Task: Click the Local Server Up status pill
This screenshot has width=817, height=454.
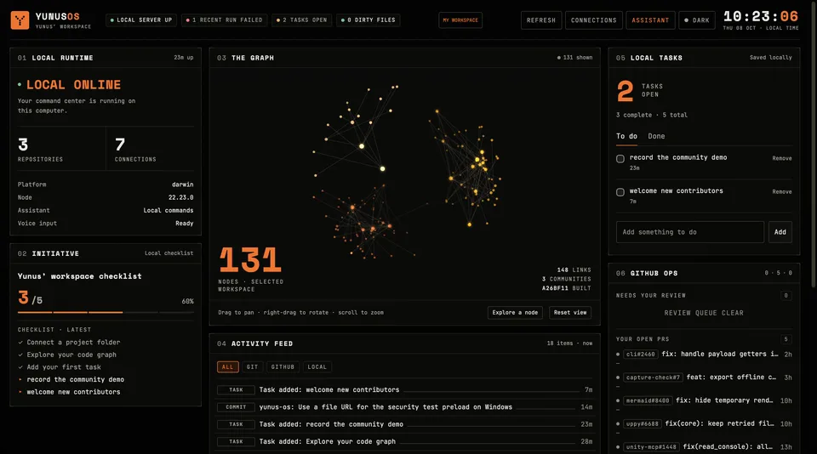Action: tap(141, 20)
